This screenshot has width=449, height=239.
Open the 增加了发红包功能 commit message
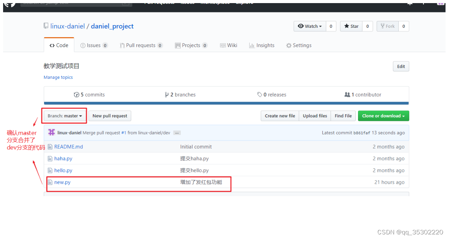coord(201,182)
